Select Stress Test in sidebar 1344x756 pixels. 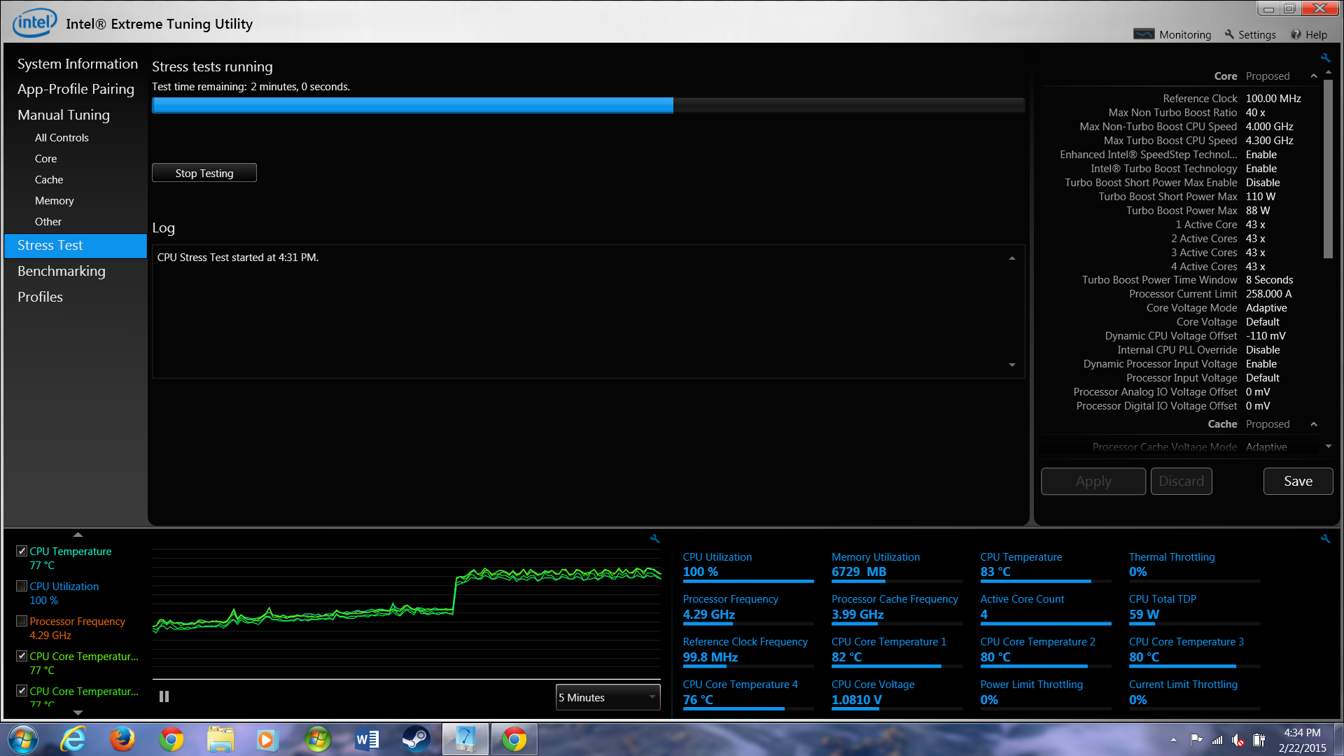point(76,246)
